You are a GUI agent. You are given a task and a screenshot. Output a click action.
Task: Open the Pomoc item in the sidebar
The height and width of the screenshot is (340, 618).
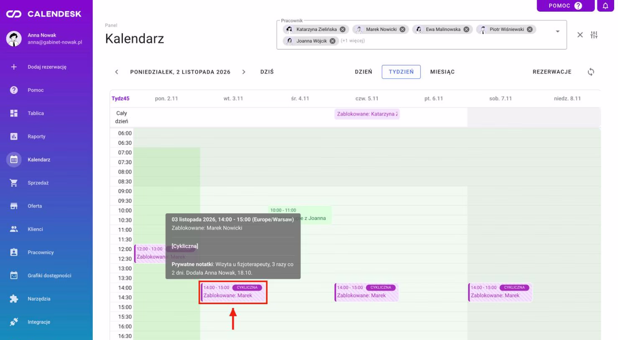(x=46, y=90)
